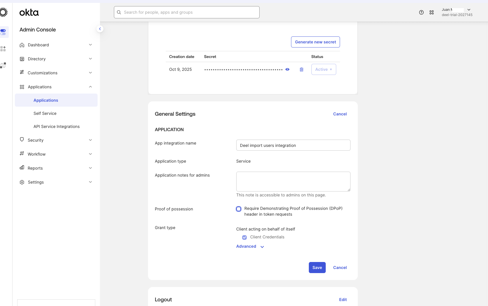Save the General Settings changes

(317, 268)
